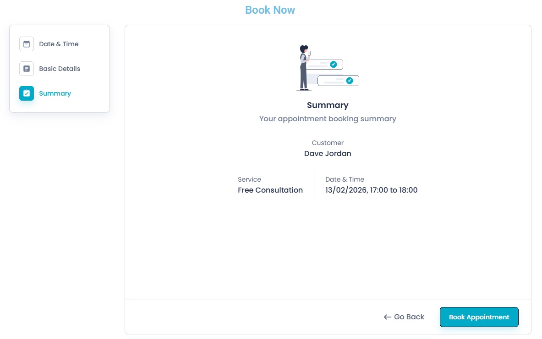Click the Customer field label
This screenshot has width=542, height=339.
[328, 143]
